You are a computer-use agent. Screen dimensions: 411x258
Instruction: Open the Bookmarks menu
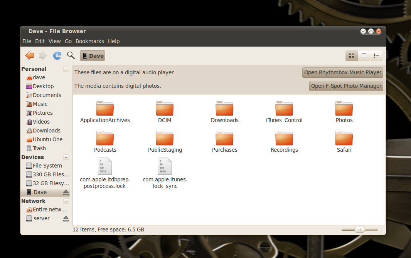coord(90,41)
